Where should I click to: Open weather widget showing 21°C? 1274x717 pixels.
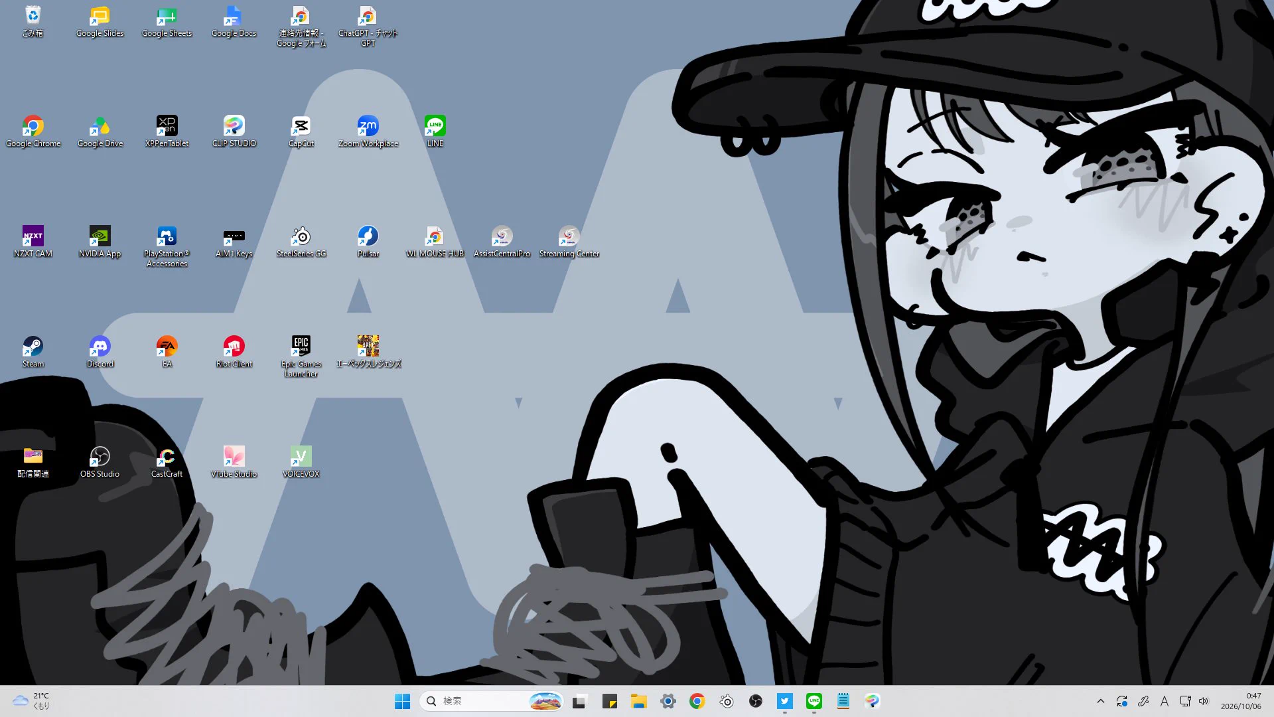click(31, 701)
